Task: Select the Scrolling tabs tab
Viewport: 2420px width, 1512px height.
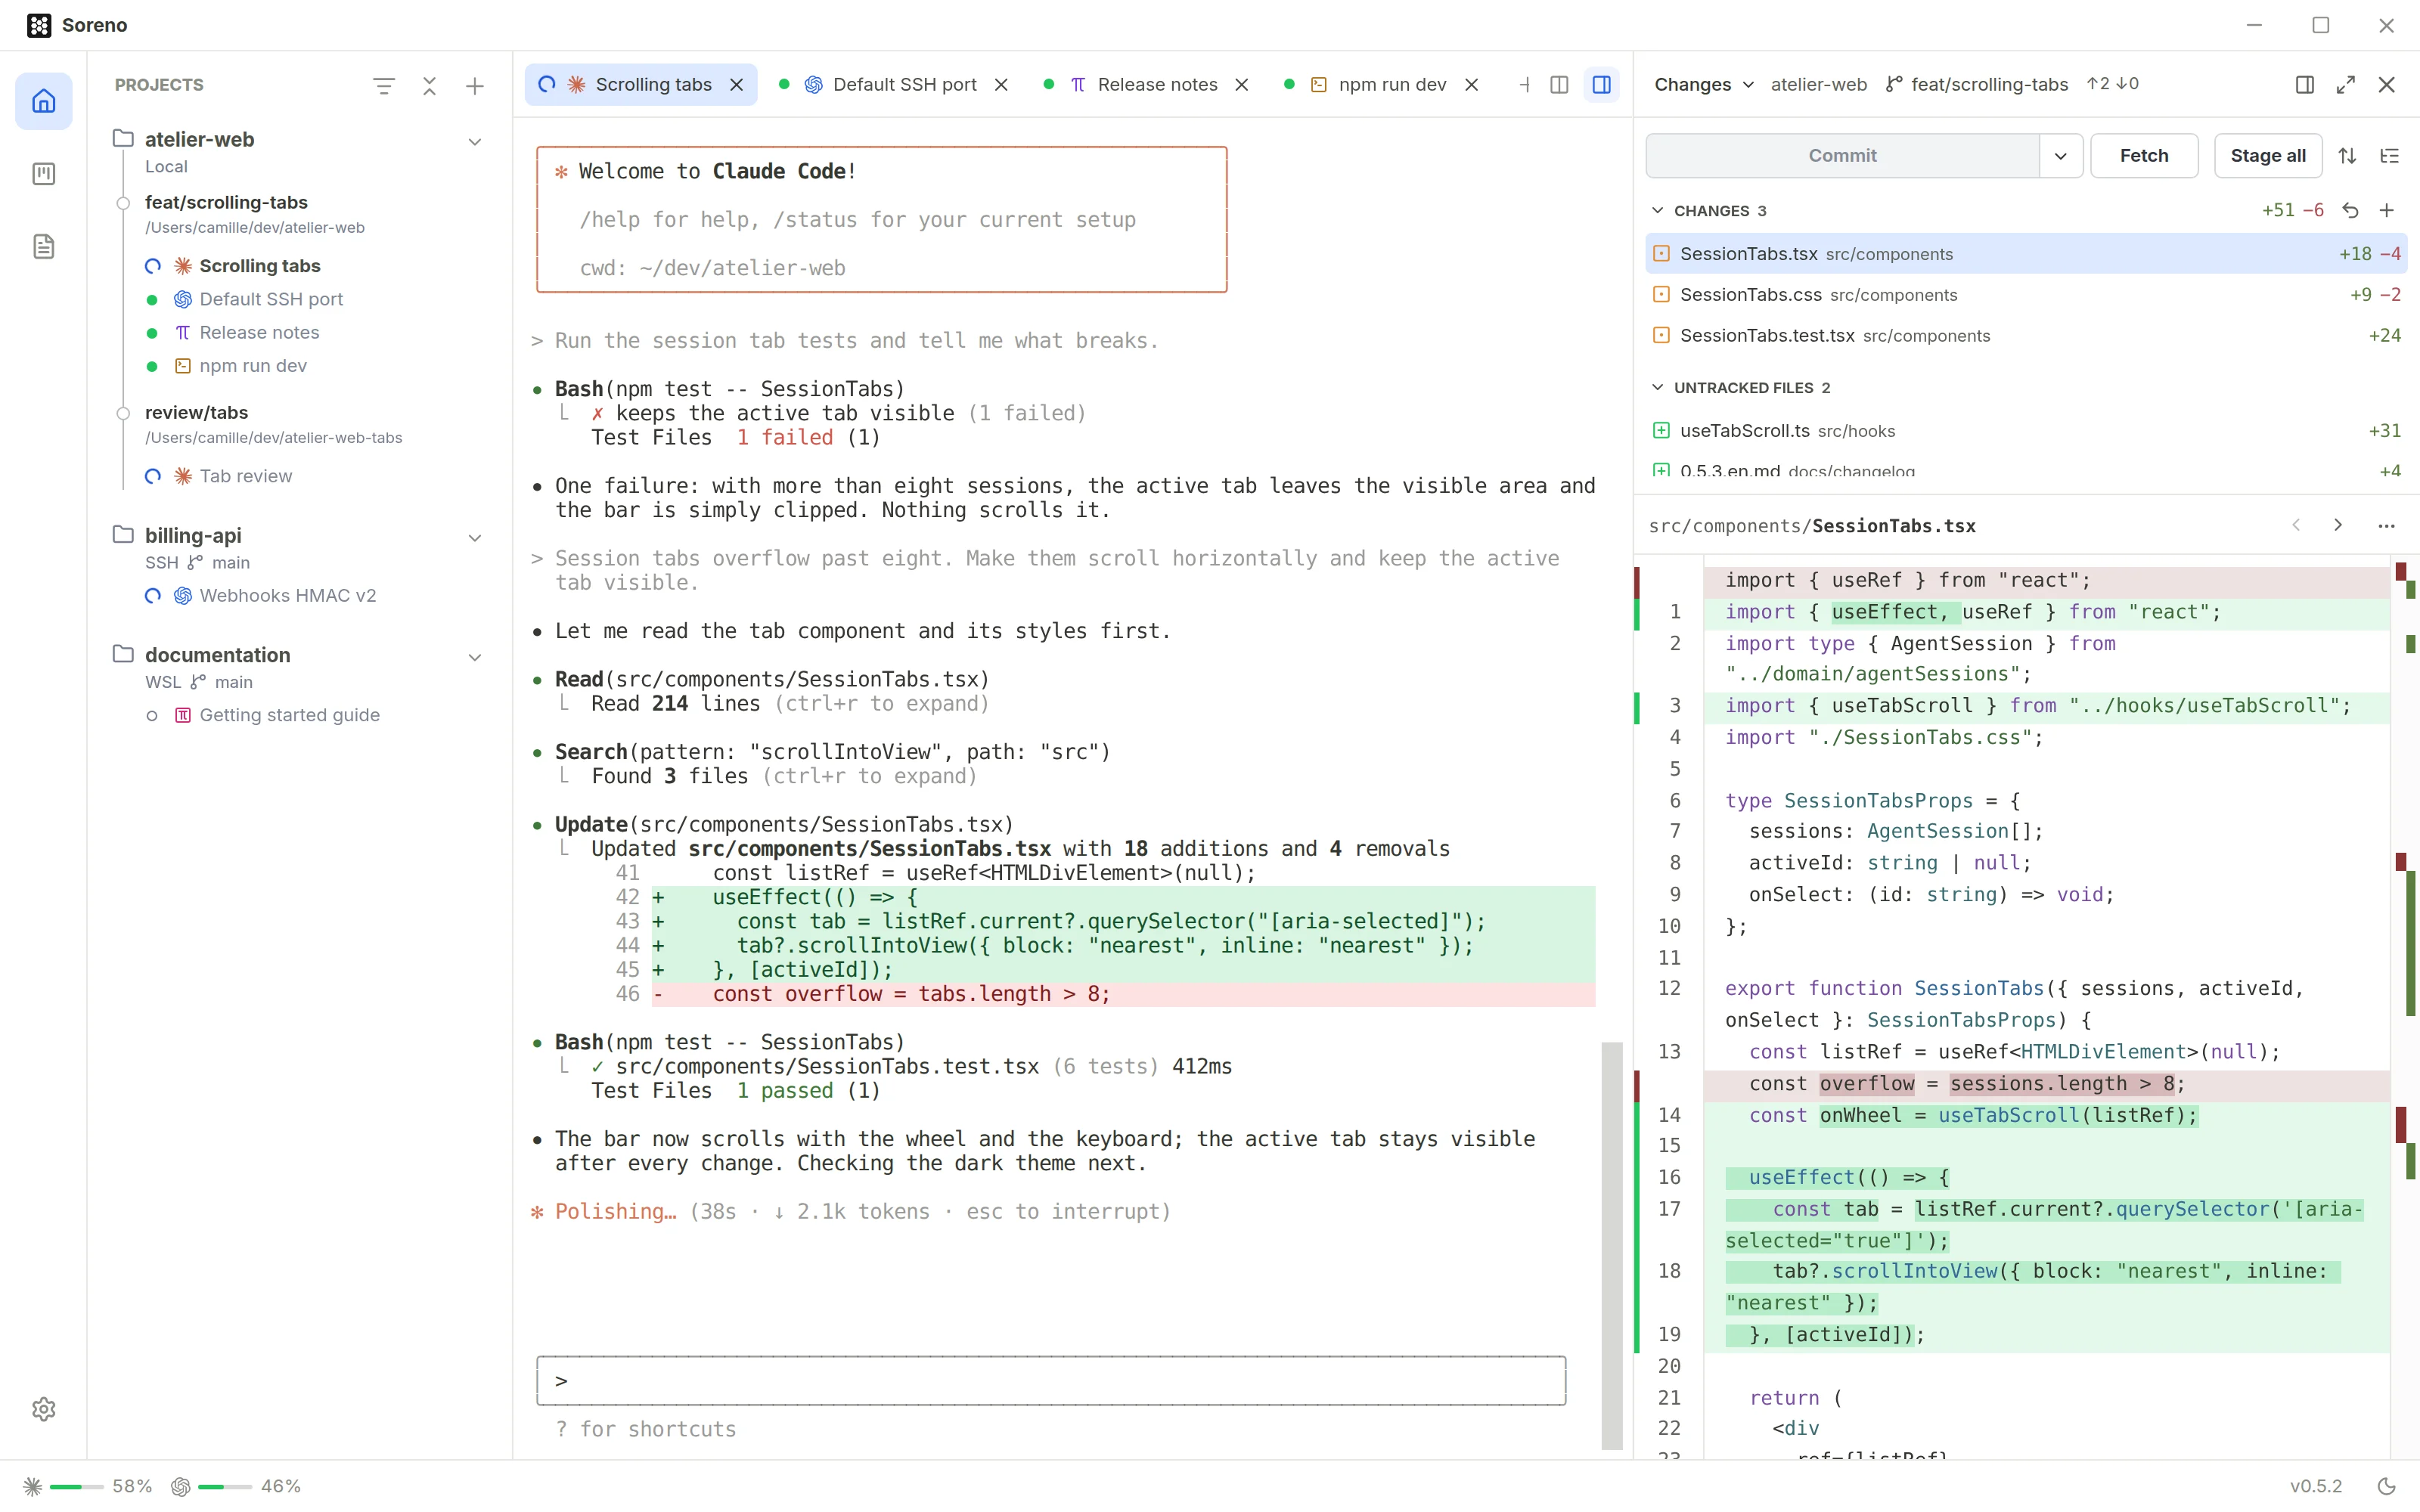Action: pyautogui.click(x=640, y=85)
